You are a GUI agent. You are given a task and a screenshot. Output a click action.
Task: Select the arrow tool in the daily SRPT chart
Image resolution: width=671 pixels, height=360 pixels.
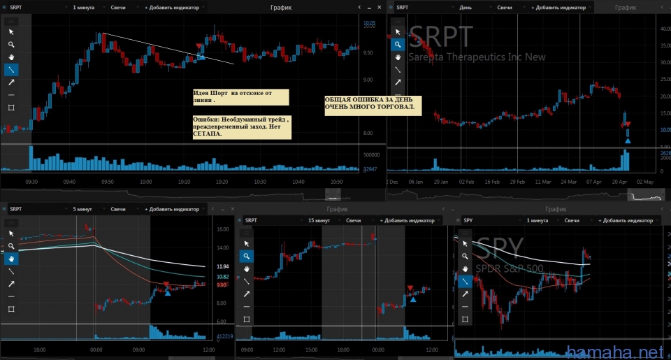pos(398,82)
